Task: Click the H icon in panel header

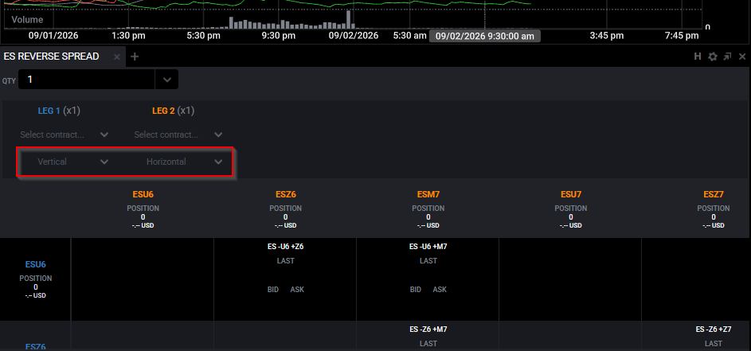Action: [698, 57]
